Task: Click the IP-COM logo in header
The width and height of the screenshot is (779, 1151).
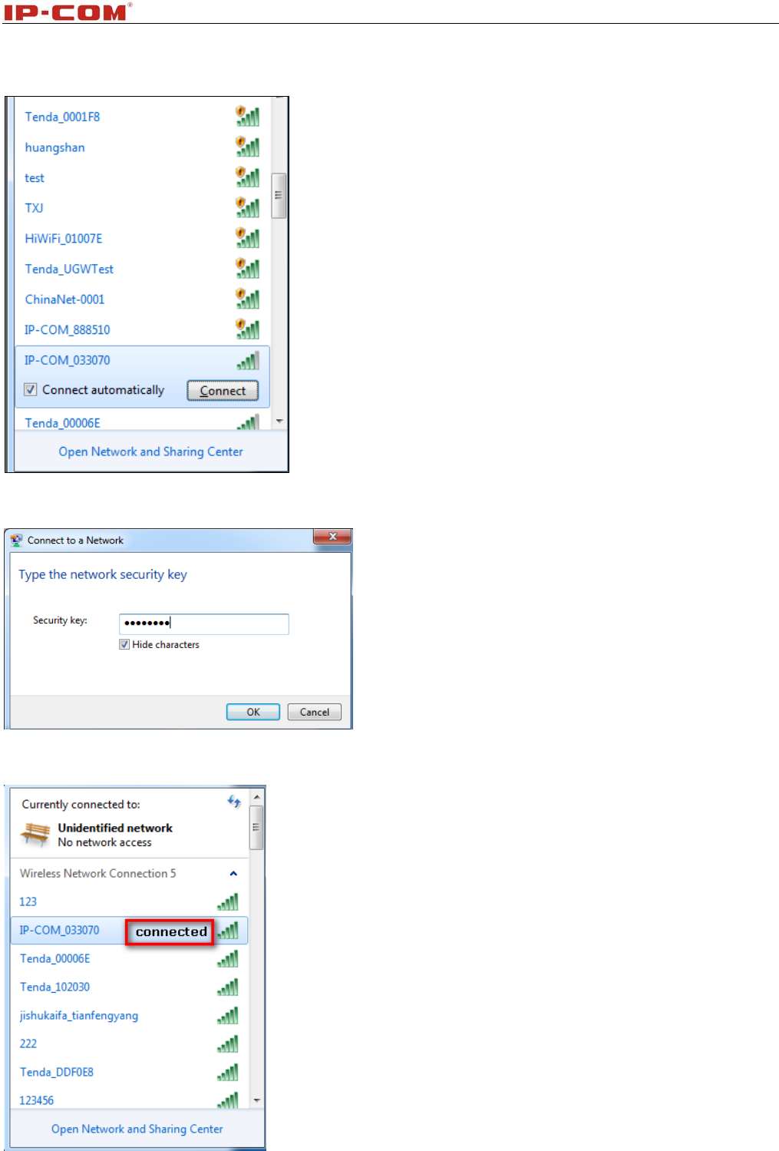Action: coord(68,12)
